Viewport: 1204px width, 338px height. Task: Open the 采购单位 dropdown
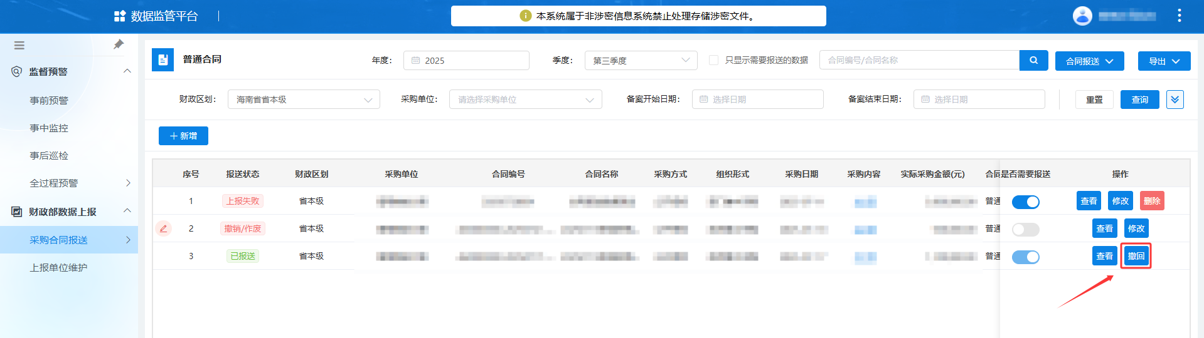tap(525, 100)
